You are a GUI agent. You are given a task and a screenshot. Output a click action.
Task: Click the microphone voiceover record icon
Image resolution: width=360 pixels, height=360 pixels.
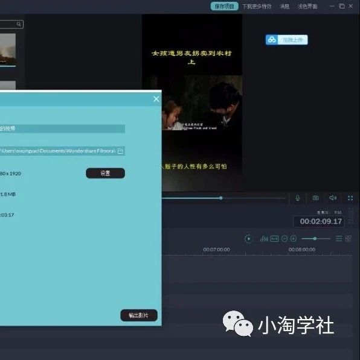click(298, 198)
